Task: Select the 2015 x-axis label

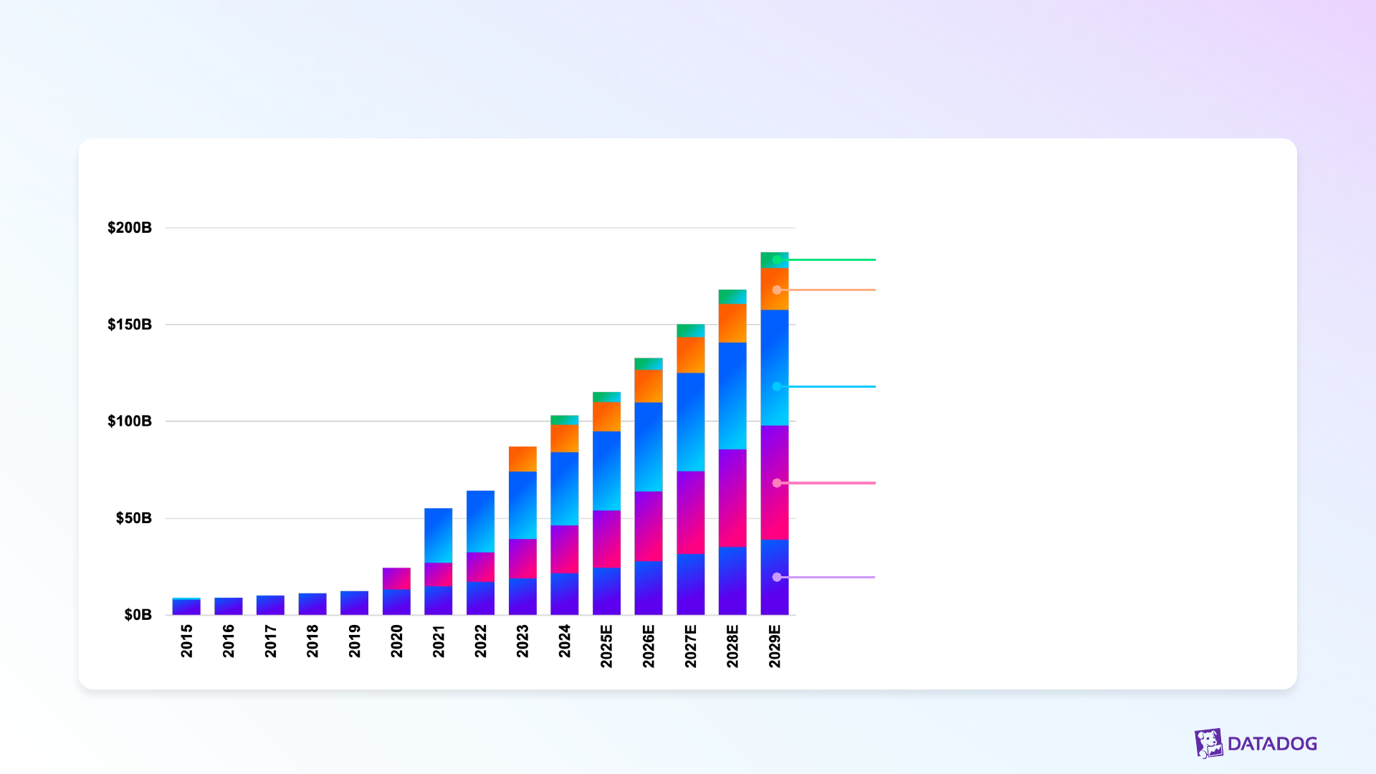Action: point(186,641)
